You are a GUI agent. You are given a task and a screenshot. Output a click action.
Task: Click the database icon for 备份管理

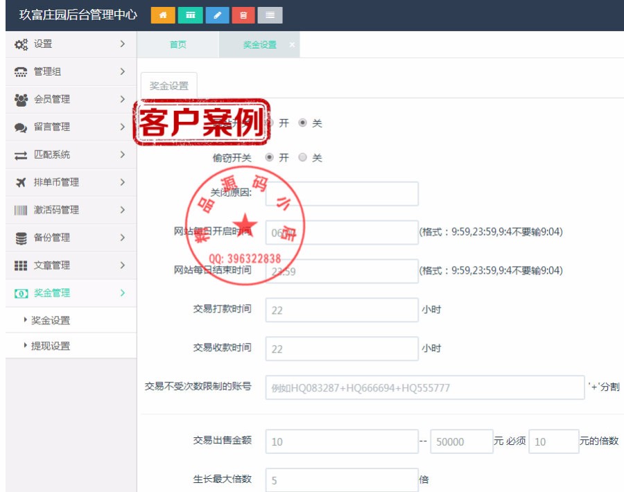coord(21,238)
